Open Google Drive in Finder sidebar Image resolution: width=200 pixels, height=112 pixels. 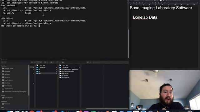[x=7, y=68]
